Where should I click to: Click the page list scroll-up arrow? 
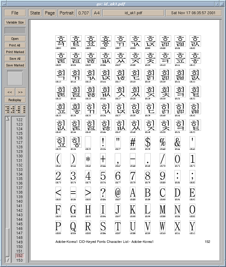pyautogui.click(x=8, y=119)
